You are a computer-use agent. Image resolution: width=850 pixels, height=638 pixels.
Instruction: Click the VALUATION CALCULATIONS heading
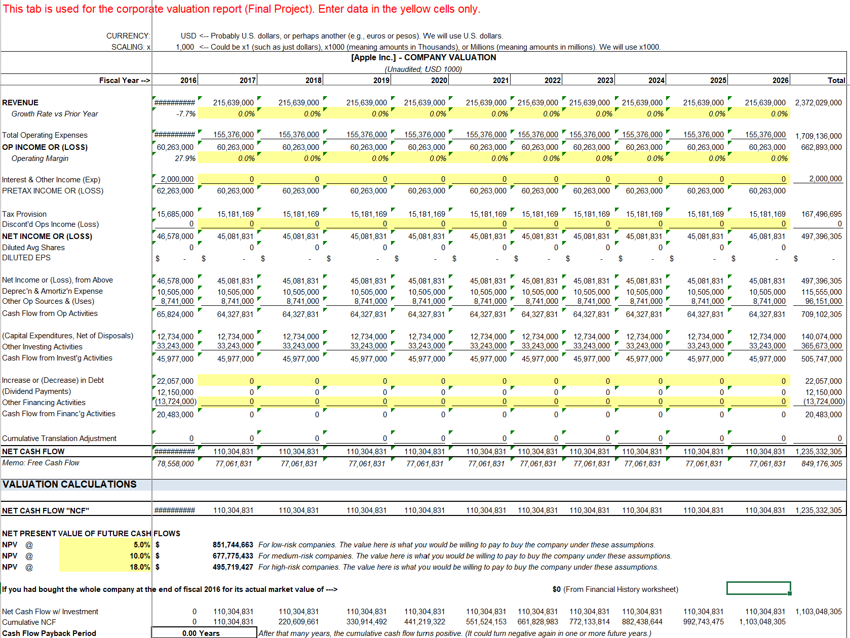[x=69, y=485]
